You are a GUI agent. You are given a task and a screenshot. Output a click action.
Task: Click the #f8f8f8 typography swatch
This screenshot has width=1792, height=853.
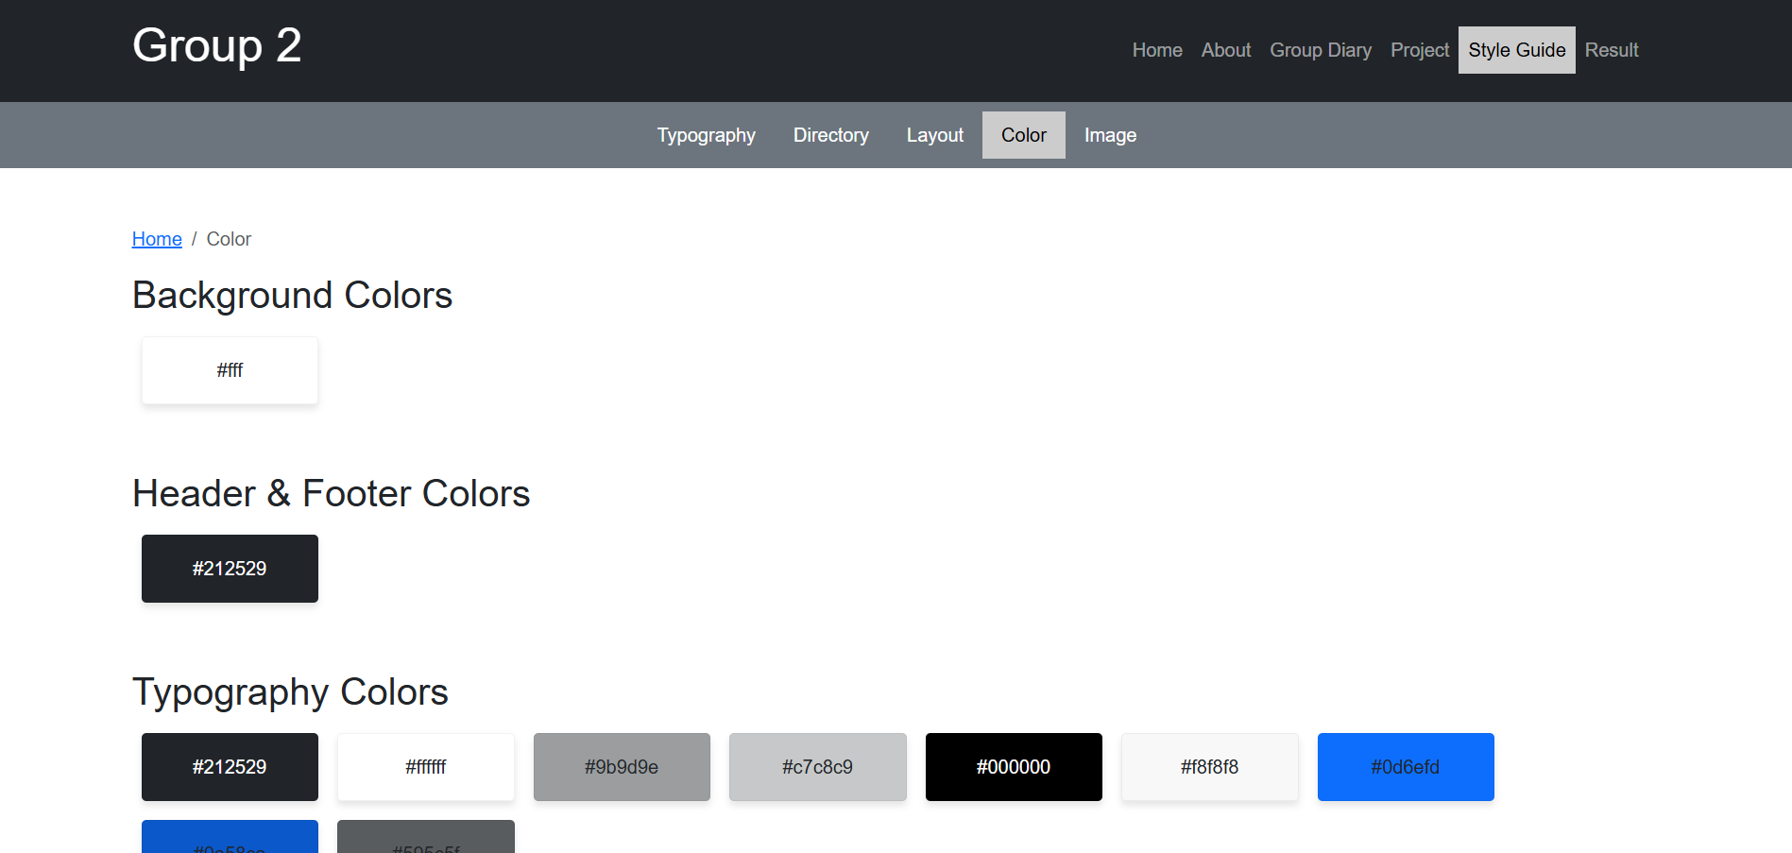1209,767
